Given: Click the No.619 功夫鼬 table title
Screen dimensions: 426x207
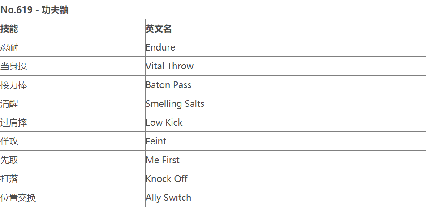Looking at the screenshot, I should (x=34, y=10).
